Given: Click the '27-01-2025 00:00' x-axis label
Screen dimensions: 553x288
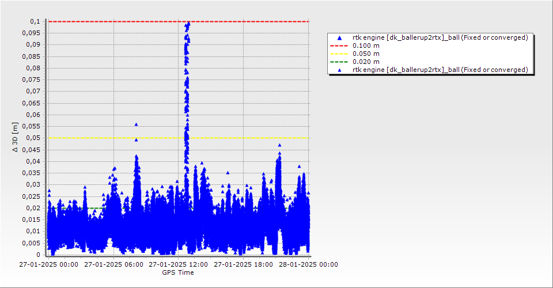Looking at the screenshot, I should point(48,264).
